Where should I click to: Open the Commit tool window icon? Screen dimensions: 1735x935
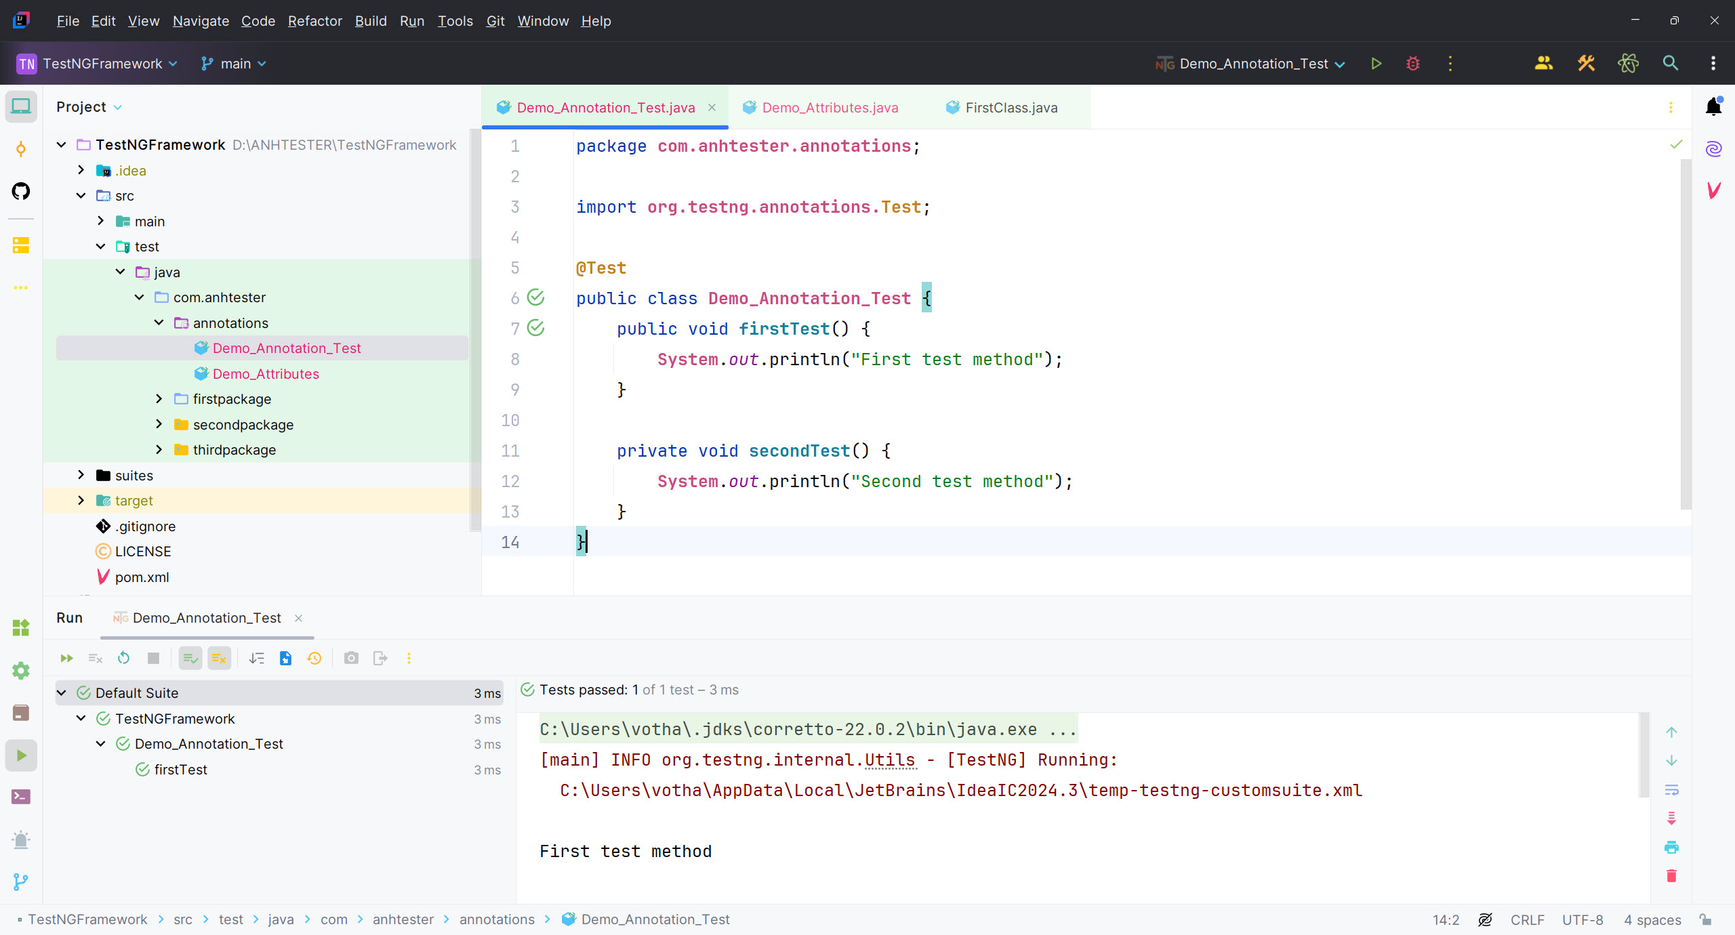(x=21, y=149)
